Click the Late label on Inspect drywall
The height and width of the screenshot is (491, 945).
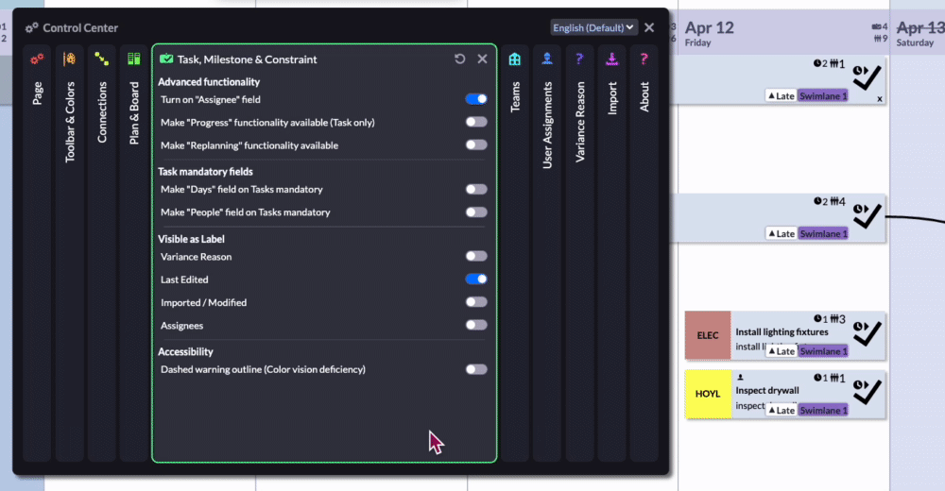(x=781, y=411)
